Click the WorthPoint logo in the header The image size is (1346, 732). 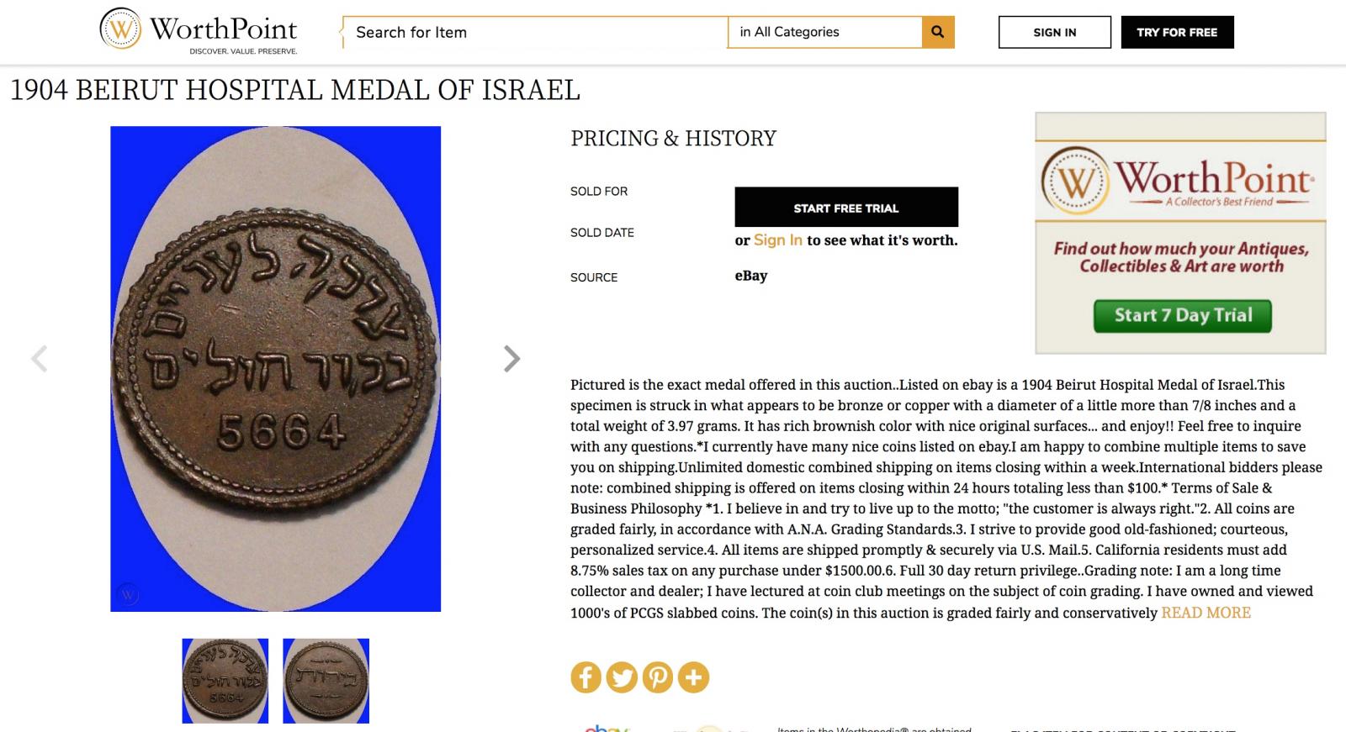click(x=199, y=31)
